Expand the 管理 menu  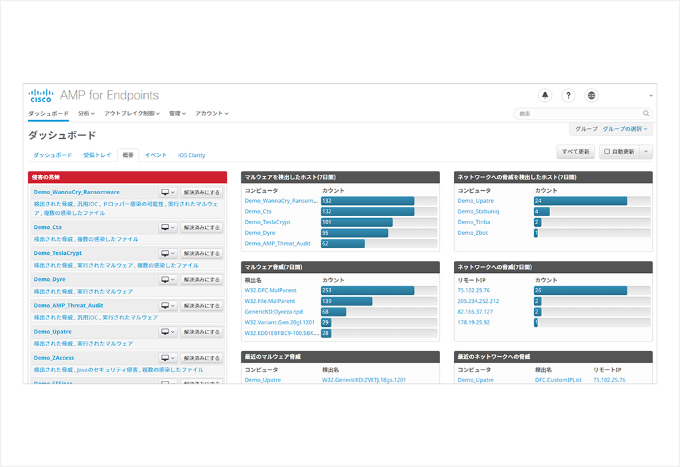(177, 113)
